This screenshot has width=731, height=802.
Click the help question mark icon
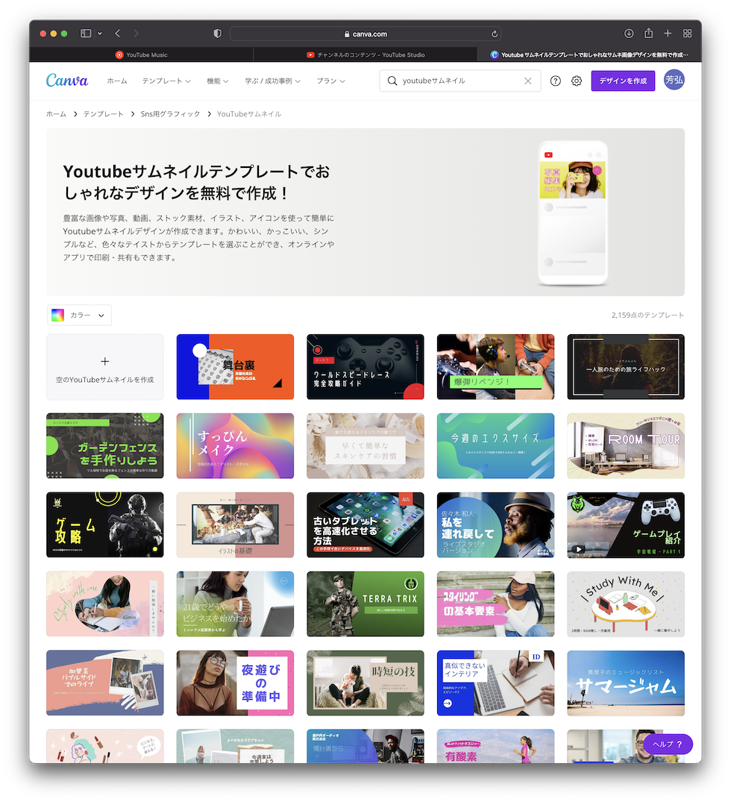click(x=555, y=81)
